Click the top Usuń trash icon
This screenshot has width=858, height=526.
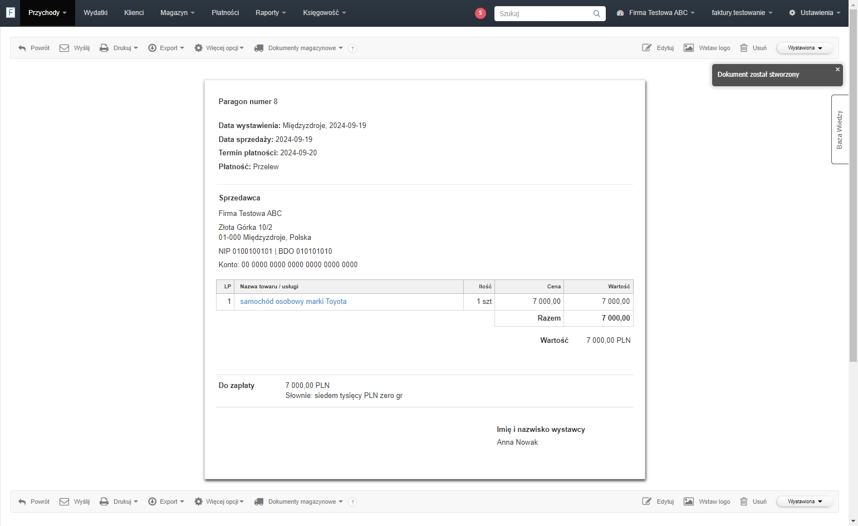click(744, 48)
